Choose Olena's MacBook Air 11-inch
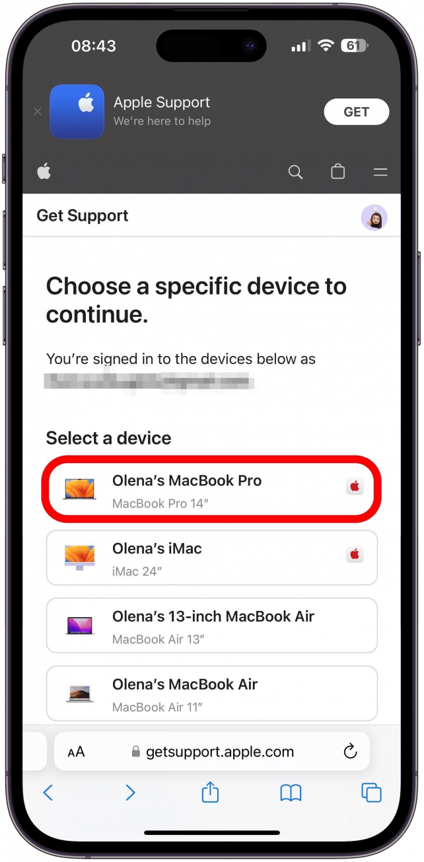The width and height of the screenshot is (424, 862). (x=212, y=693)
